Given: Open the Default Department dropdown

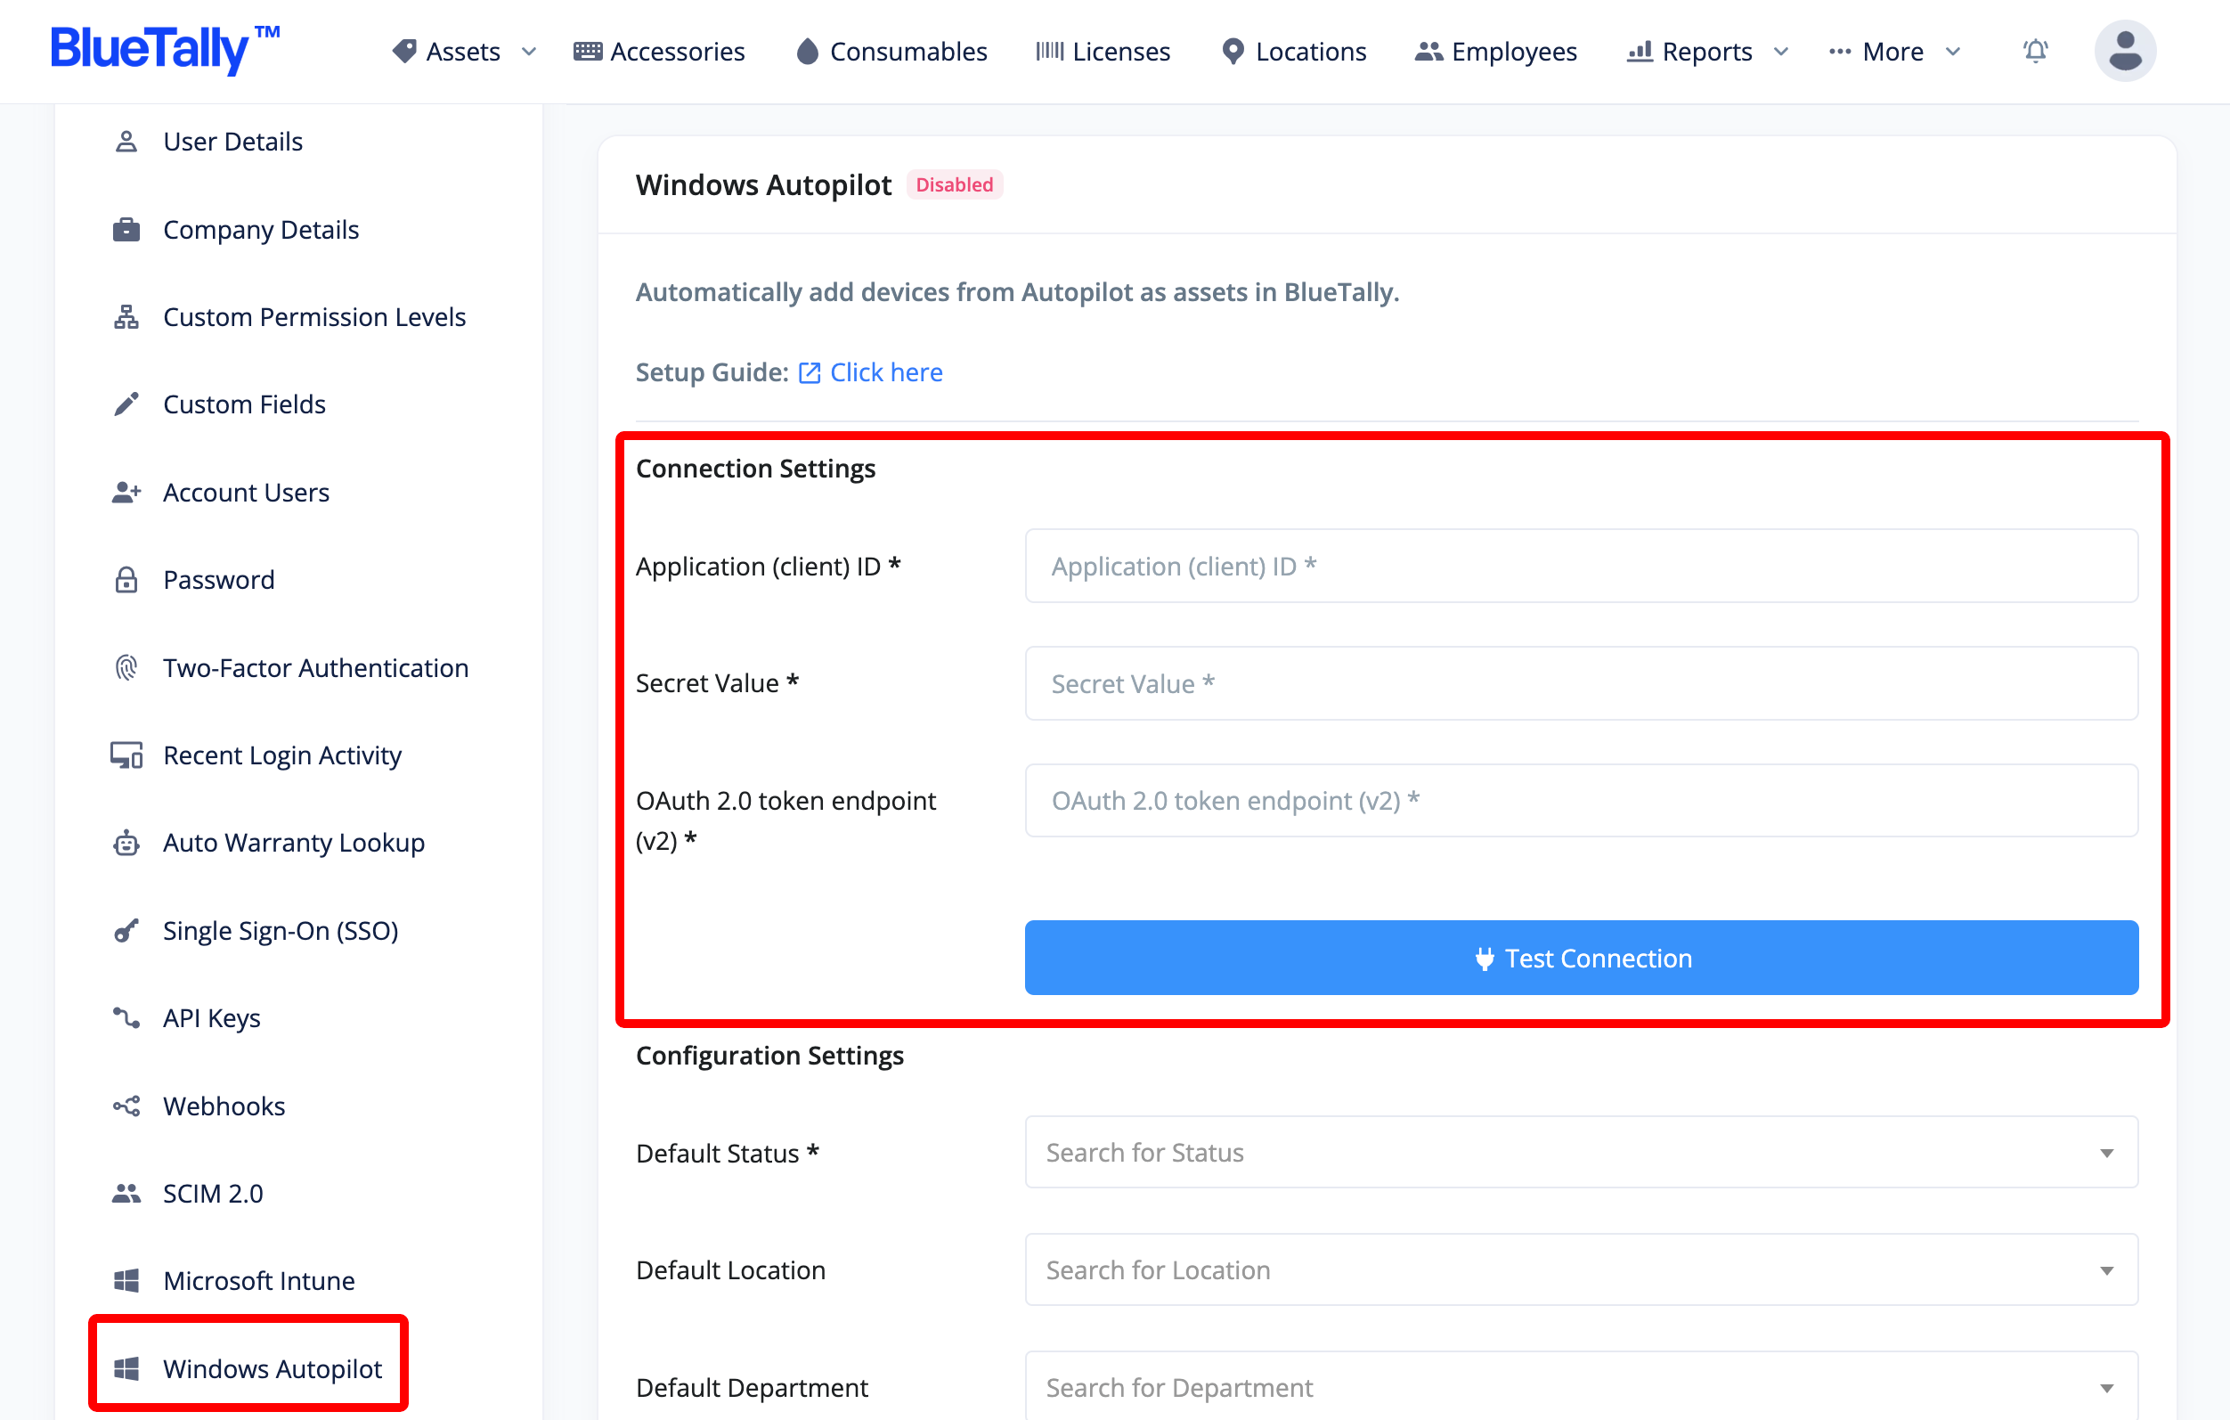Looking at the screenshot, I should tap(1581, 1387).
